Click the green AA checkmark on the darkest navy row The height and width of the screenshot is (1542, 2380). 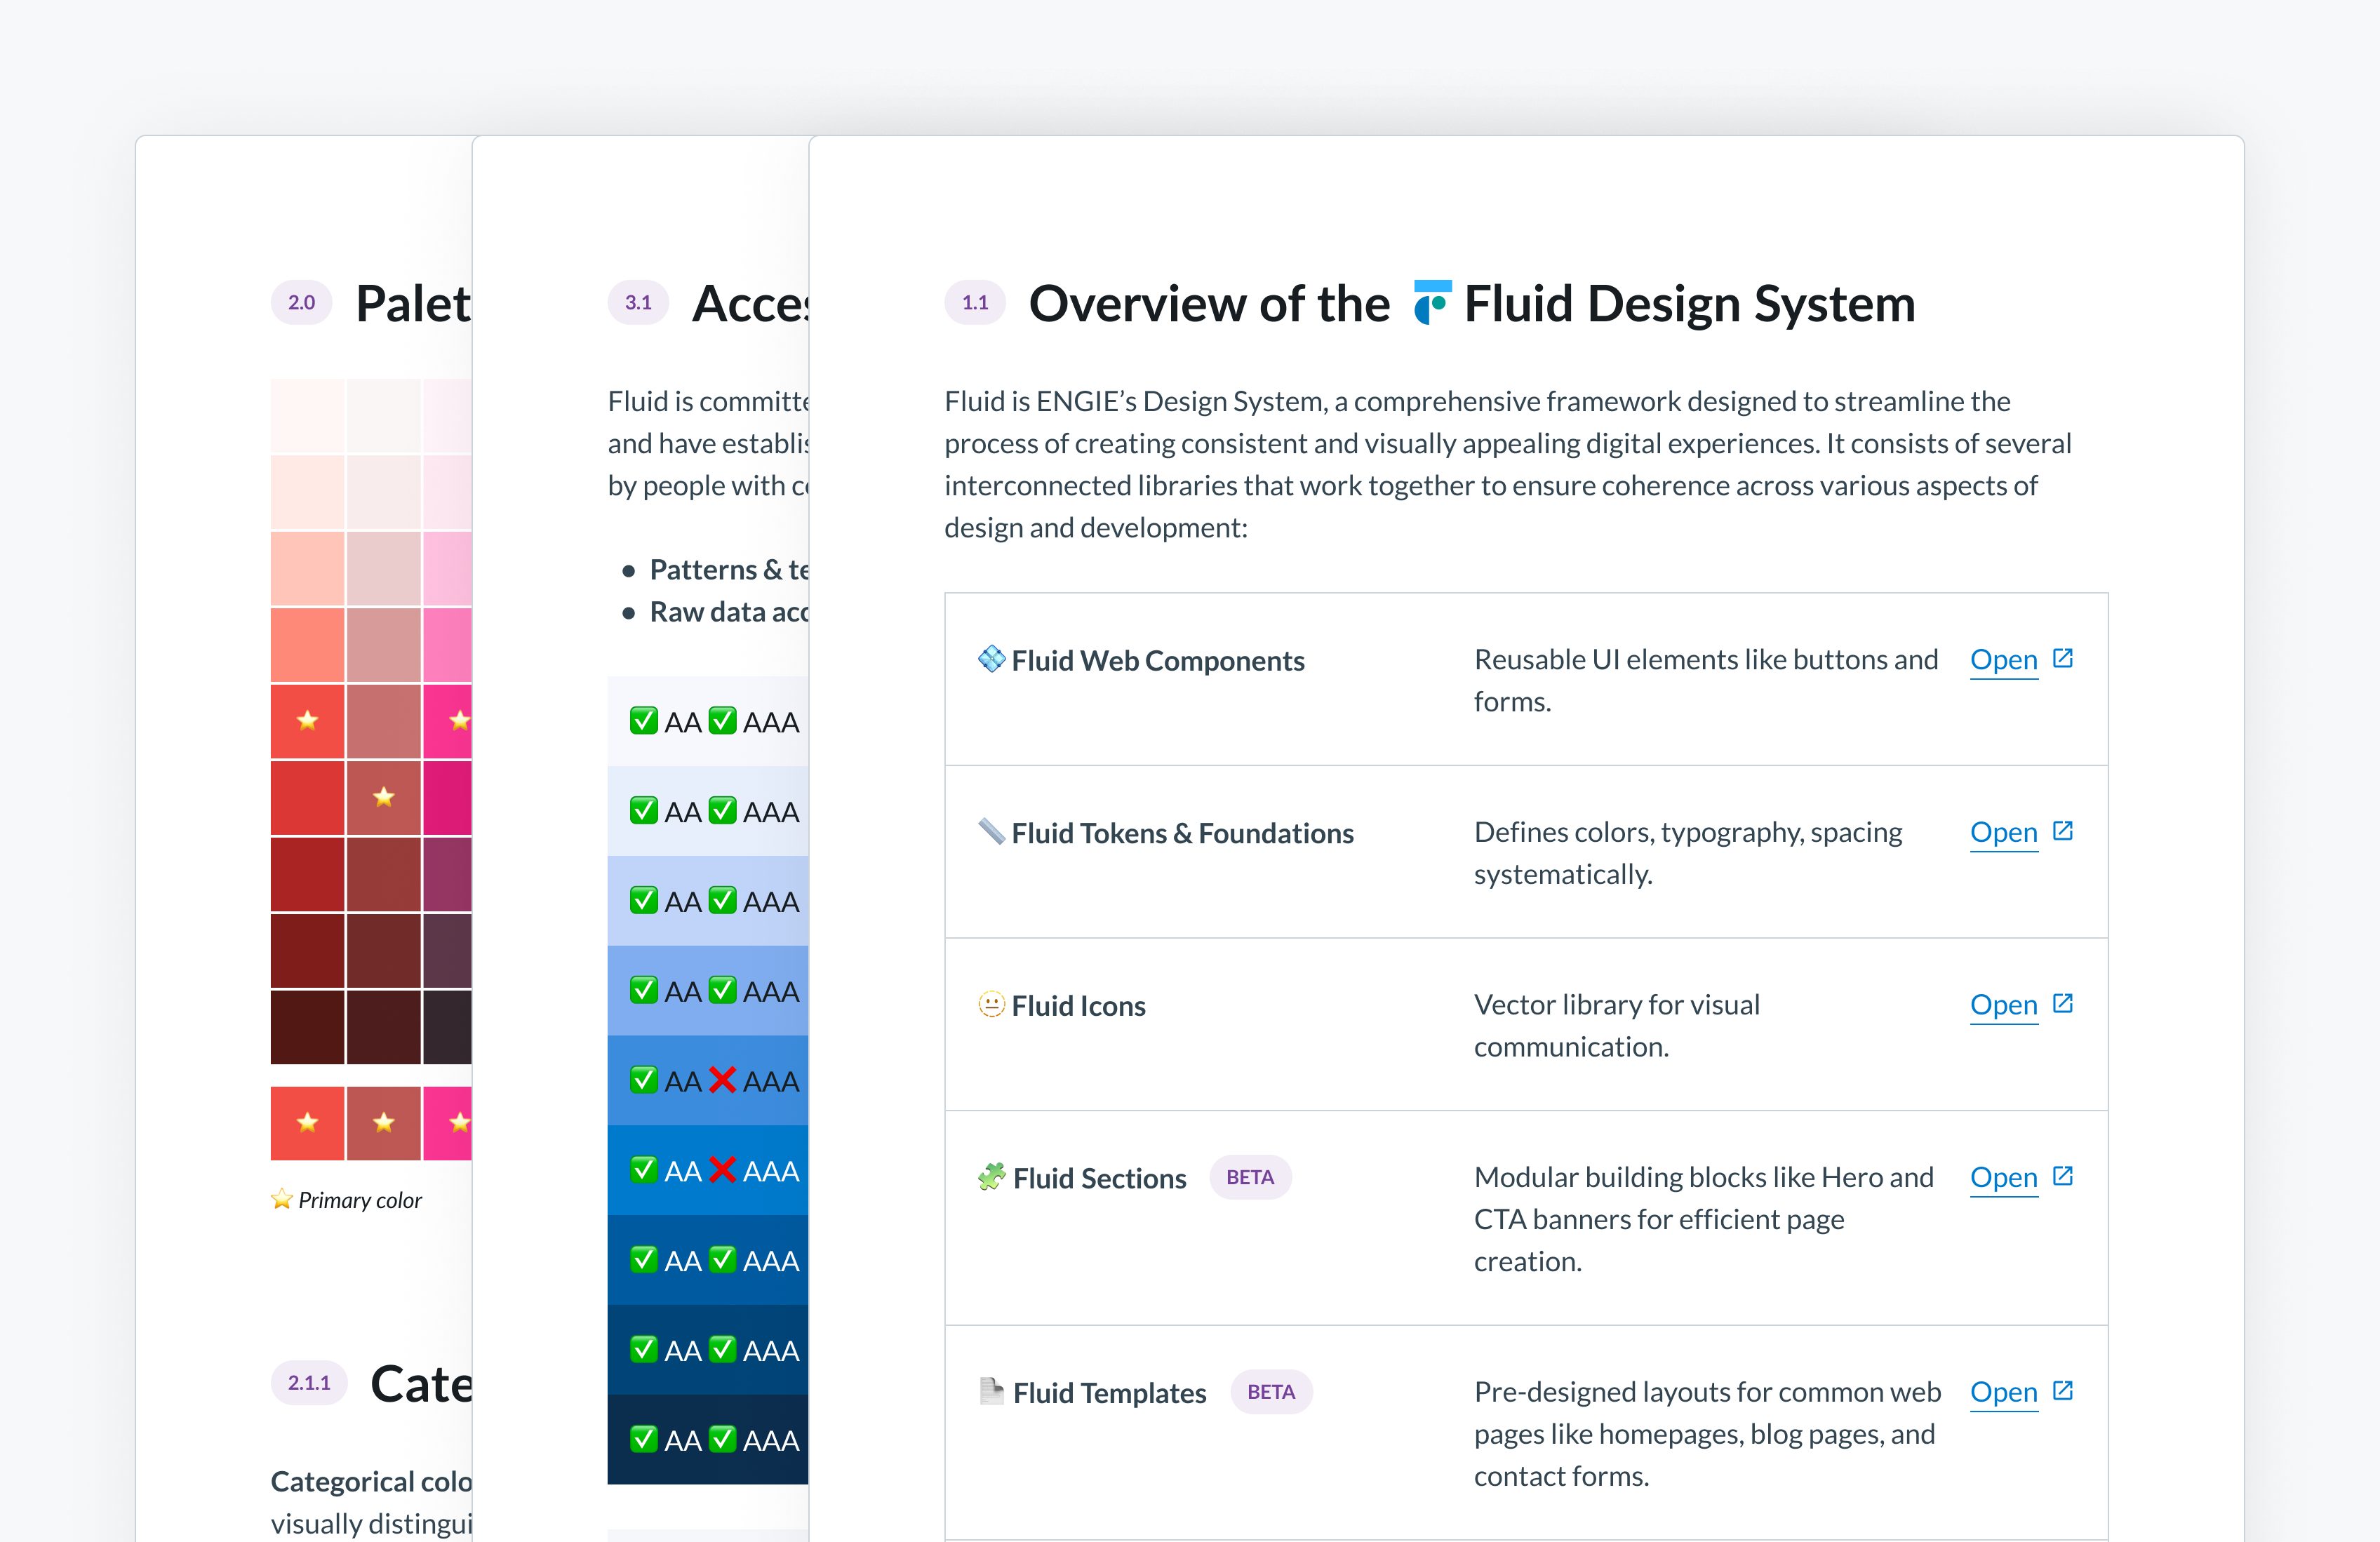coord(644,1439)
